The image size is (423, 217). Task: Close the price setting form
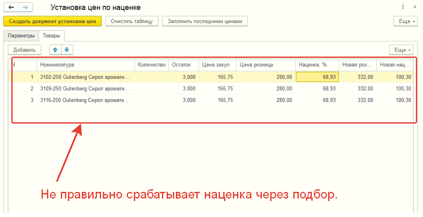pyautogui.click(x=415, y=8)
